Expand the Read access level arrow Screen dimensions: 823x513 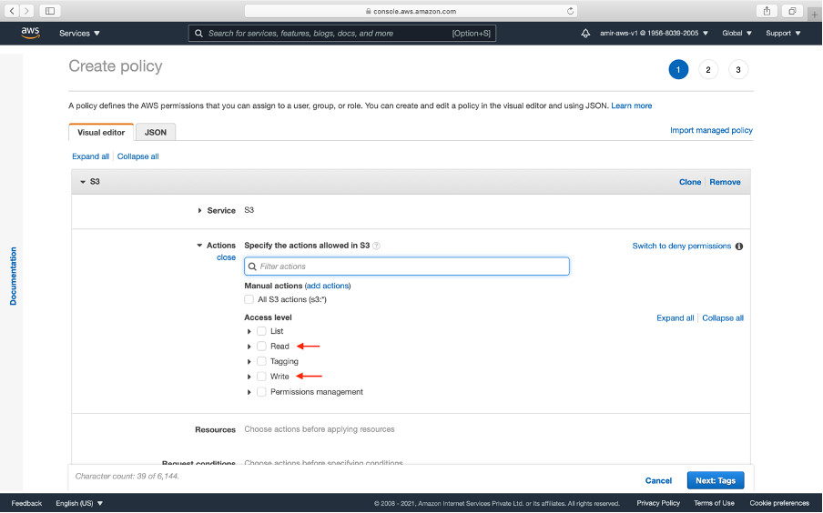pyautogui.click(x=249, y=347)
